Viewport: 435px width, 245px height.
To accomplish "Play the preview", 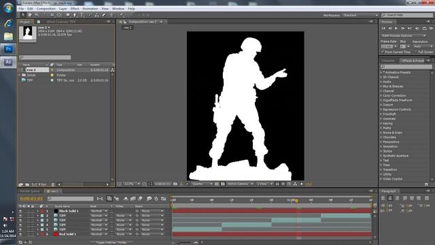I will [396, 29].
